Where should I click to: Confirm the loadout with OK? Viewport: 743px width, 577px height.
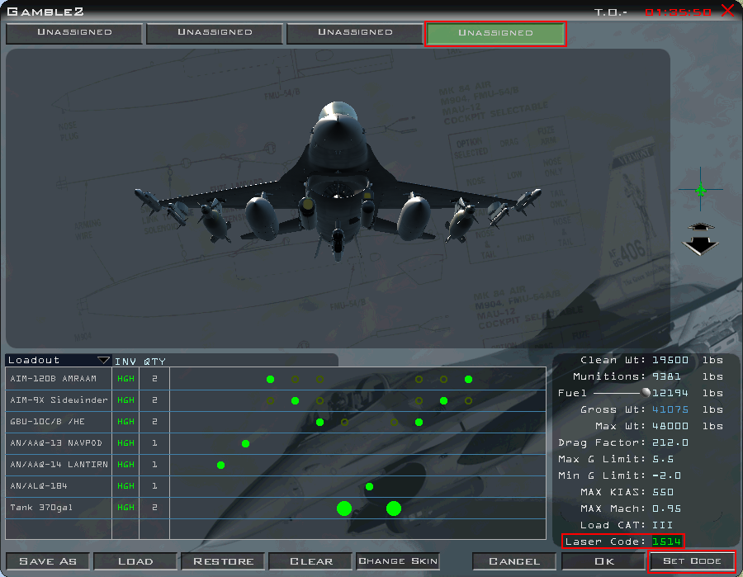tap(603, 560)
